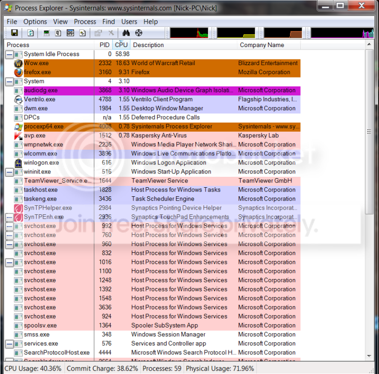Click the Kill Process X icon
This screenshot has height=374, width=379.
click(111, 33)
